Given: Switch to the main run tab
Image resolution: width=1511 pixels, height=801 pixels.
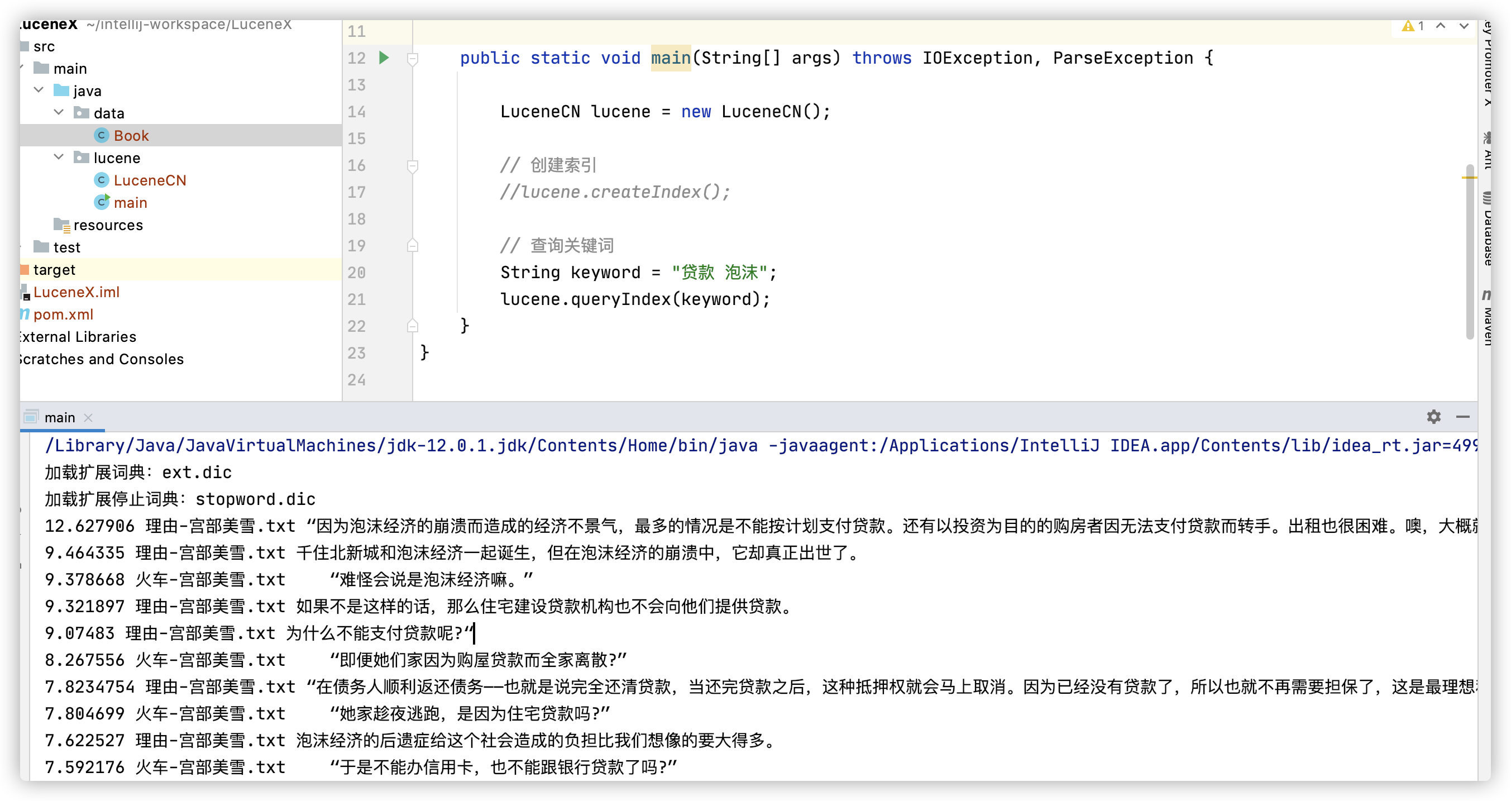Looking at the screenshot, I should [x=59, y=417].
